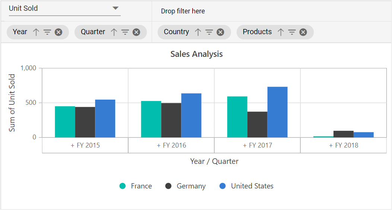The height and width of the screenshot is (210, 392).
Task: Remove the Country field
Action: [x=220, y=32]
